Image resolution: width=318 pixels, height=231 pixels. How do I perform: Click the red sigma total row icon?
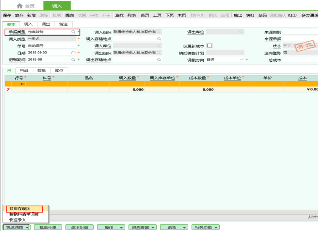[x=7, y=90]
